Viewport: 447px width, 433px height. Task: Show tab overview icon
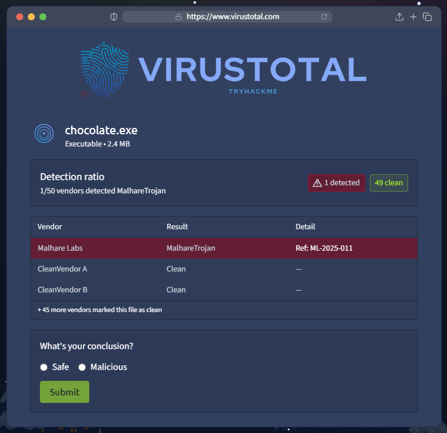pyautogui.click(x=427, y=17)
